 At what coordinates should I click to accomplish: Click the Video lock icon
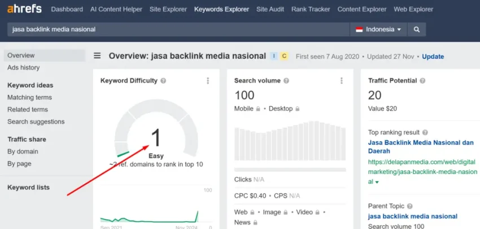point(317,212)
